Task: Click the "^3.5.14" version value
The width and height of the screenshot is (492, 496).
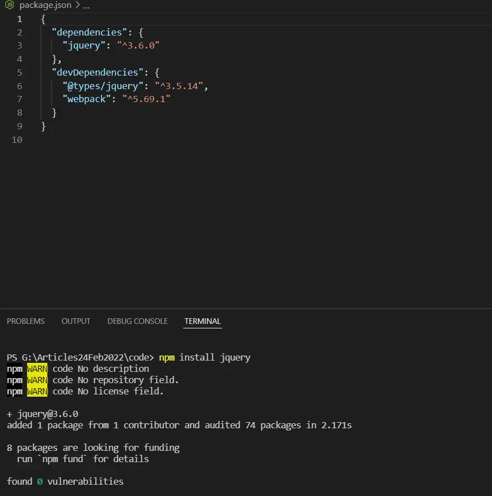Action: coord(179,86)
